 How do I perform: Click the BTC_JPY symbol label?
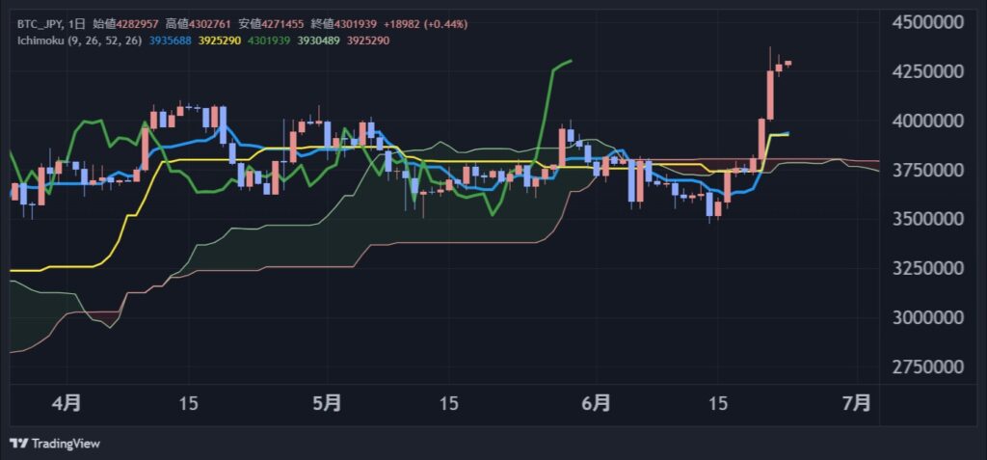click(x=39, y=24)
